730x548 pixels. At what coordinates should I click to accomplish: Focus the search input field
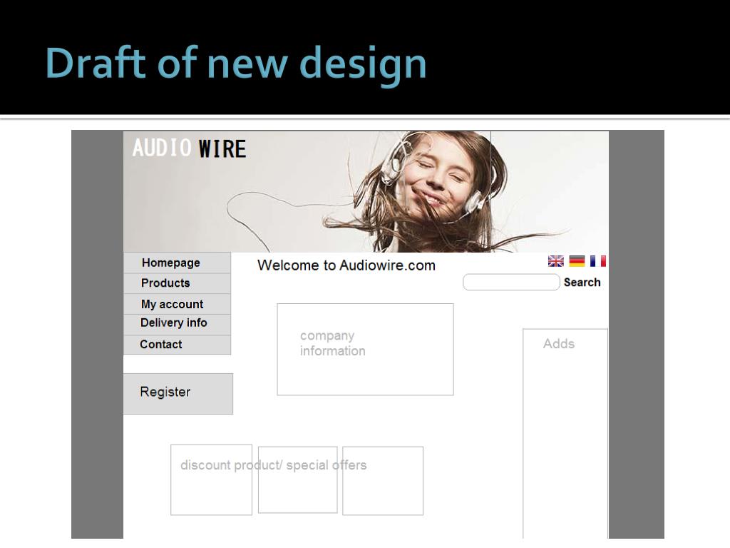[511, 283]
